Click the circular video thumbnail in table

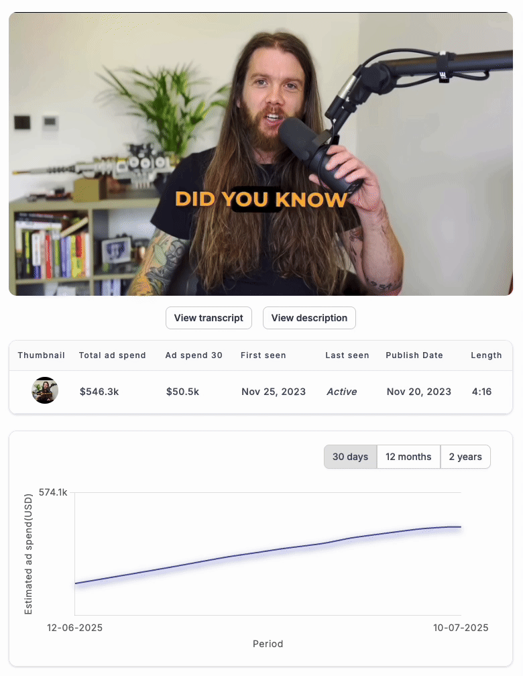coord(45,390)
